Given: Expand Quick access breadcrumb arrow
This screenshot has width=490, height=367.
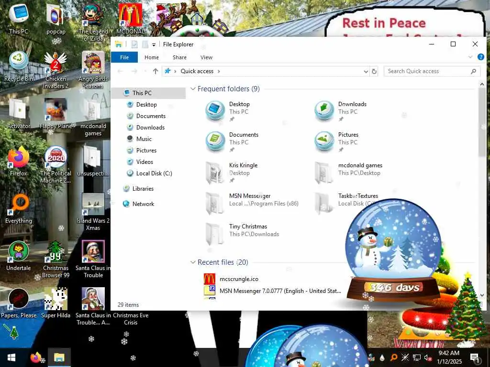Looking at the screenshot, I should tap(219, 72).
